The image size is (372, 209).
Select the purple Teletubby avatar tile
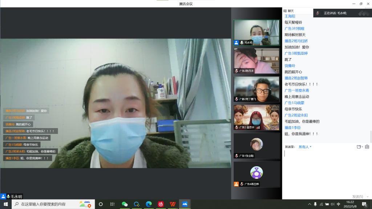[x=256, y=174]
